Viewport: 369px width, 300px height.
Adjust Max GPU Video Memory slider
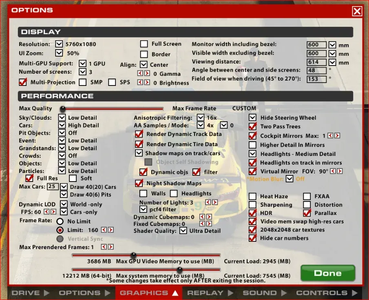(x=133, y=255)
